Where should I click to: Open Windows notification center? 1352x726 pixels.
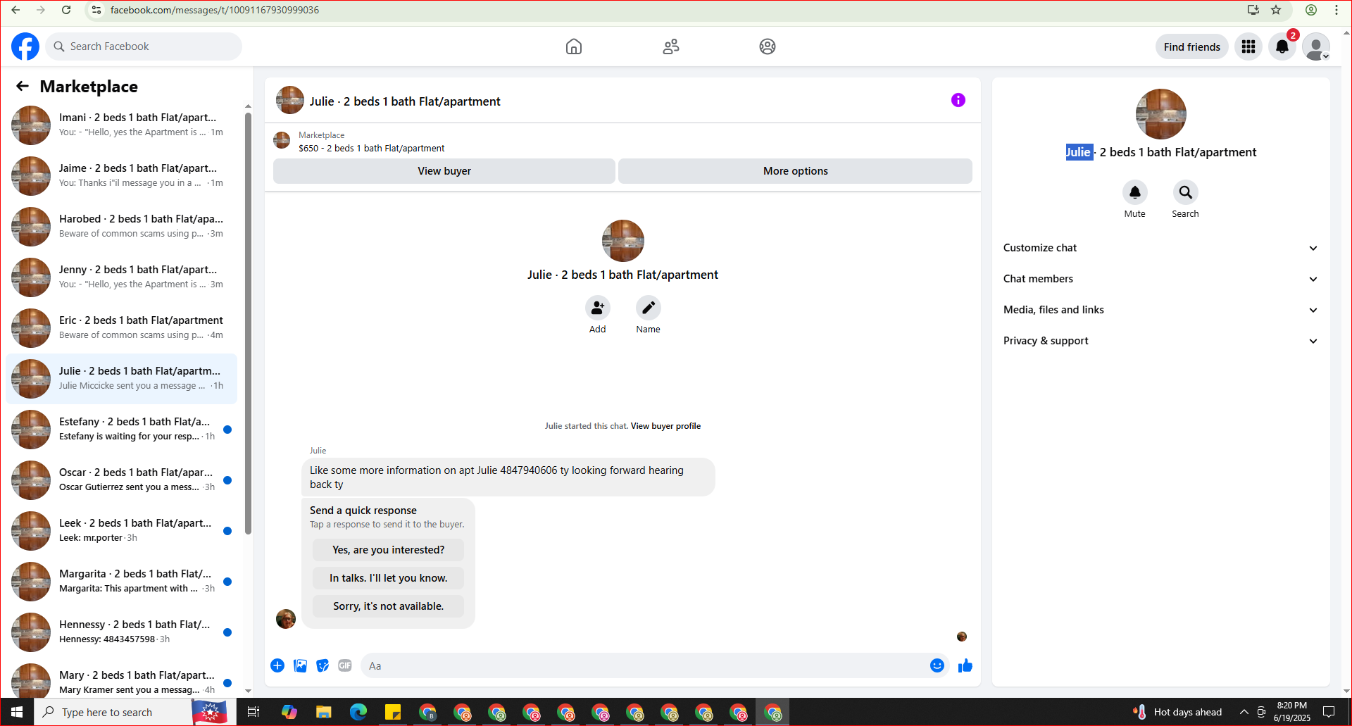[x=1329, y=712]
